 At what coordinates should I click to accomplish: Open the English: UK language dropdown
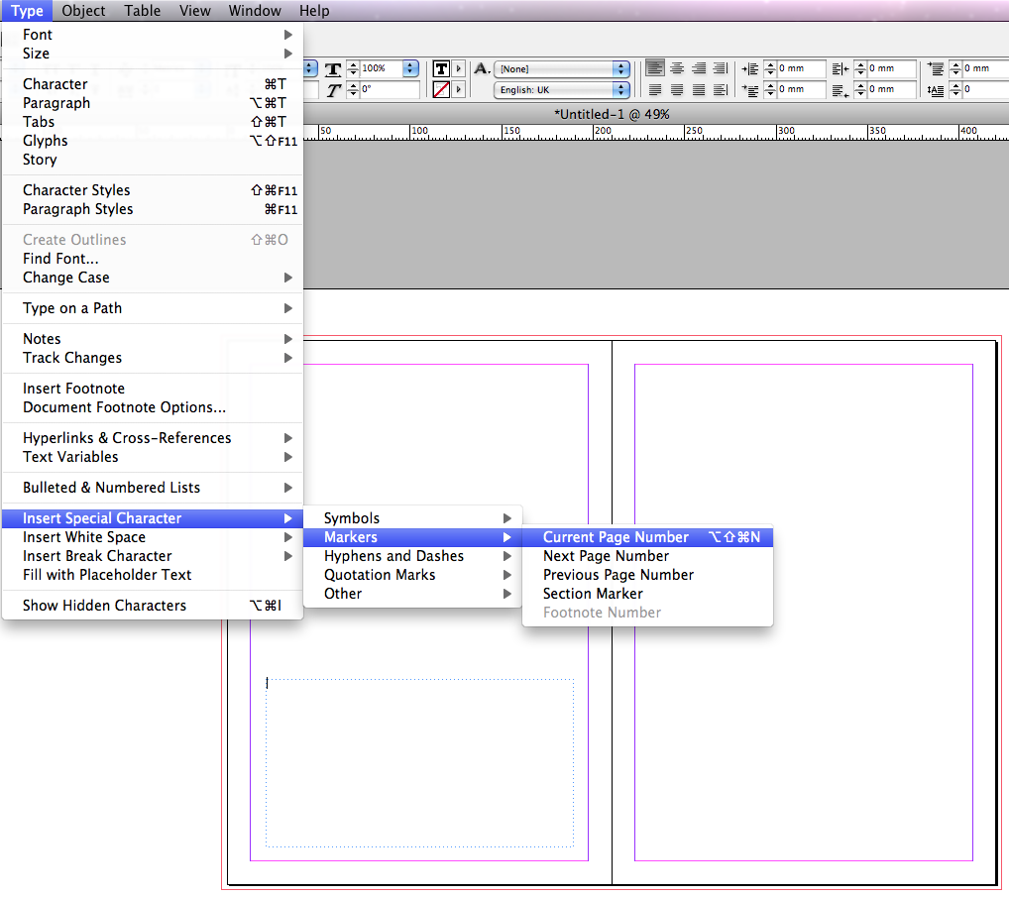click(x=560, y=88)
